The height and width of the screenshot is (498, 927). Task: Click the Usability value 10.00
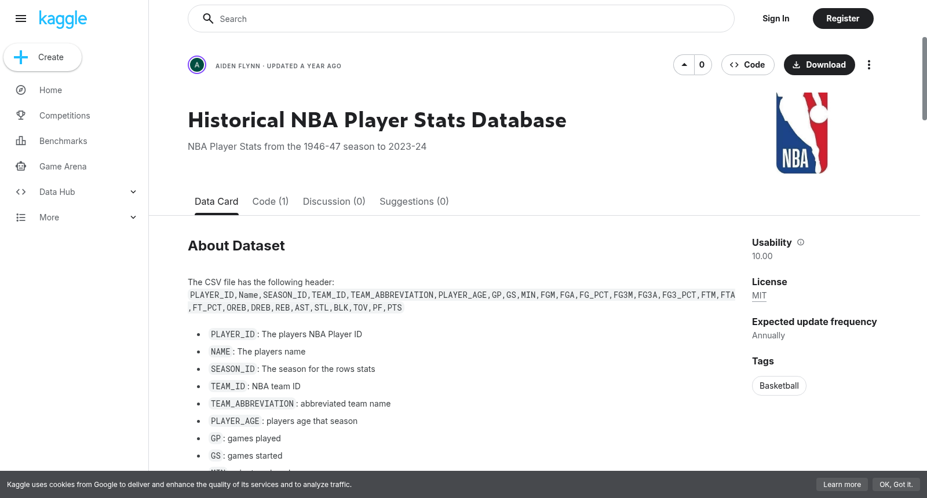click(762, 256)
